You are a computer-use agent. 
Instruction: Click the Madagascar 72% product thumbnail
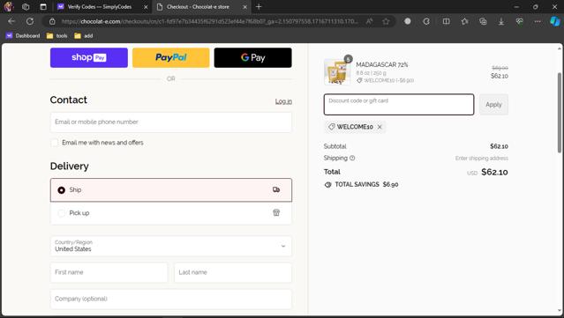pyautogui.click(x=337, y=71)
